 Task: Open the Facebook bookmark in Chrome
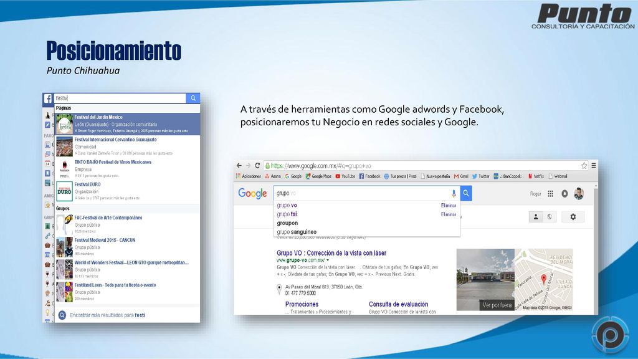[x=370, y=176]
